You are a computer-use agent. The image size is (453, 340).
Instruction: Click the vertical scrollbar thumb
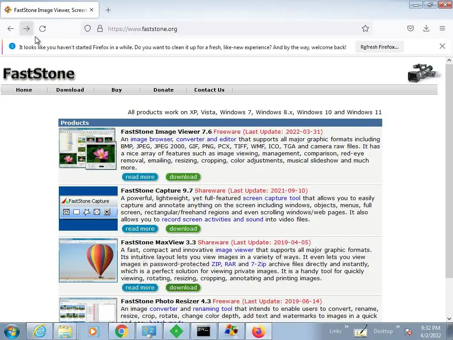pos(449,170)
